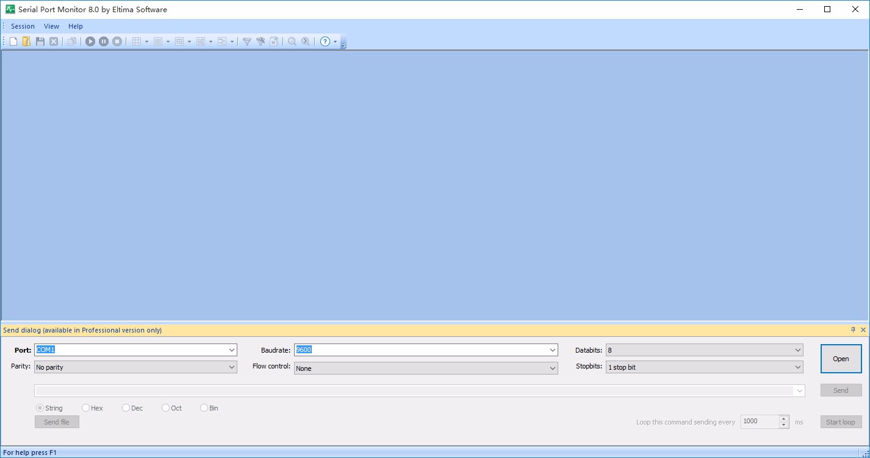Start monitoring with the Play icon
Image resolution: width=870 pixels, height=458 pixels.
click(90, 41)
